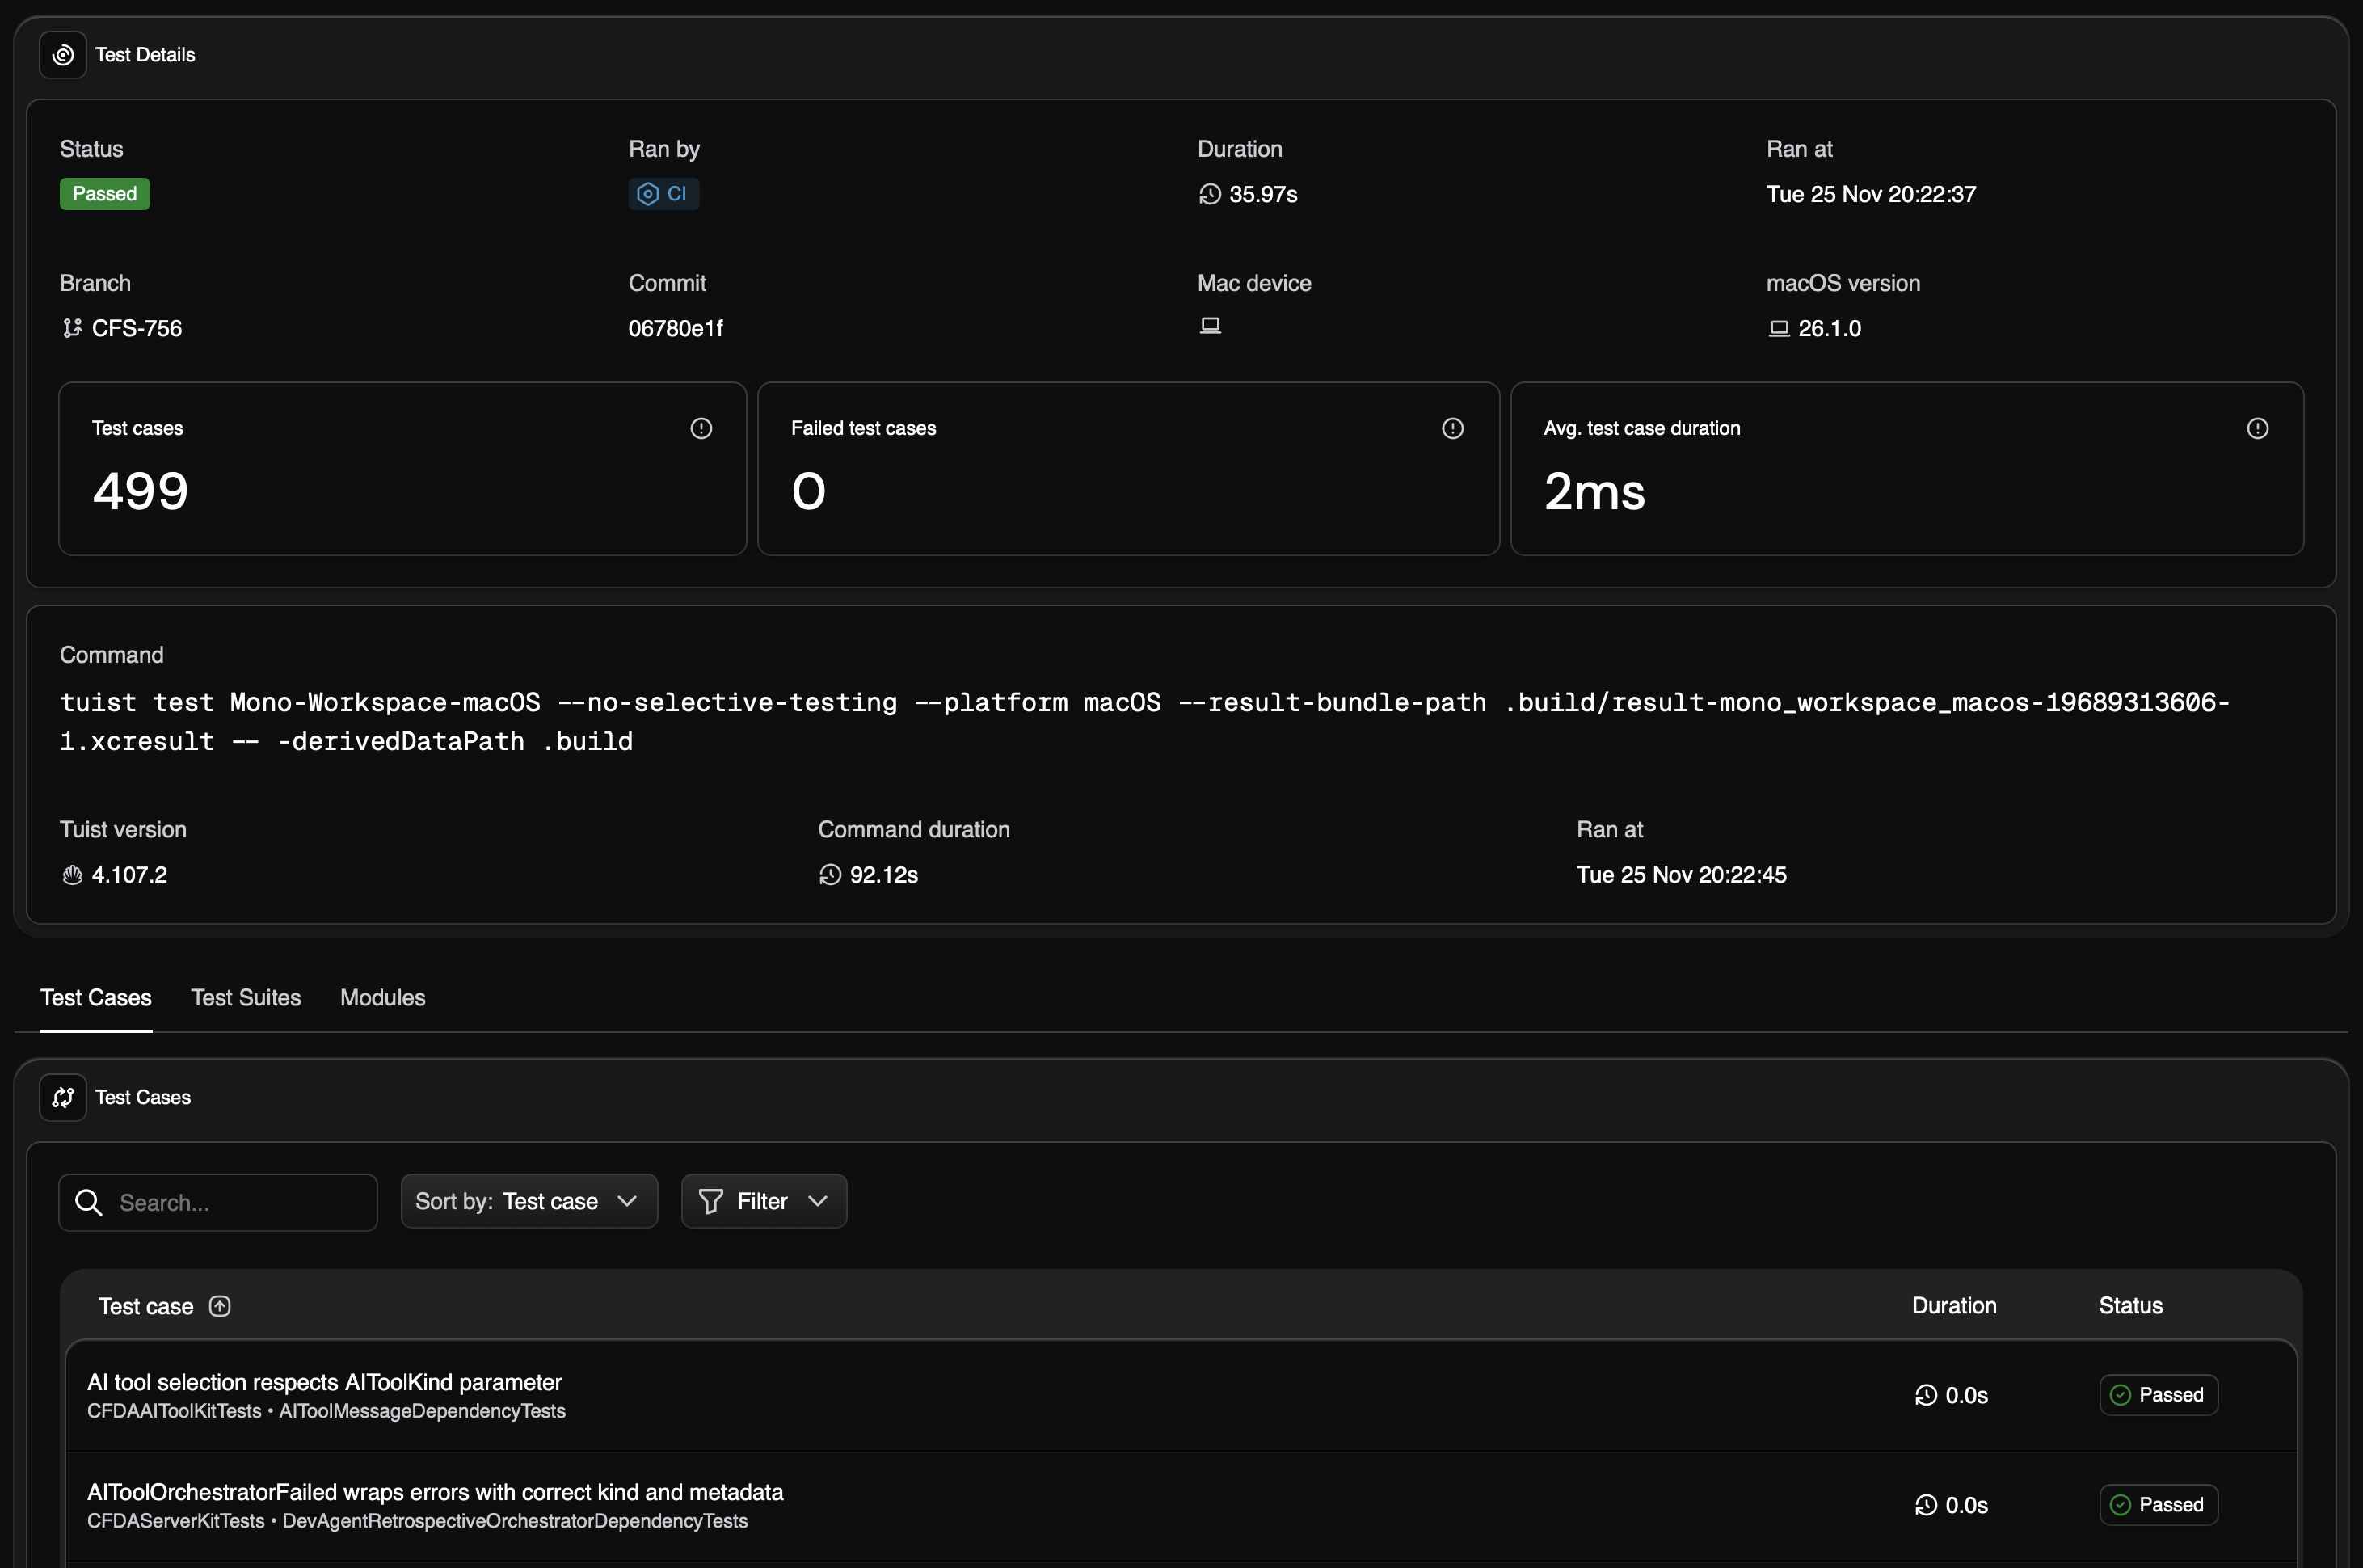
Task: Open the 'AI tool selection respects AIToolKind parameter' test
Action: pos(325,1382)
